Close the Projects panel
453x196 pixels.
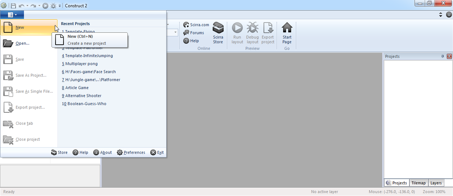click(x=449, y=56)
